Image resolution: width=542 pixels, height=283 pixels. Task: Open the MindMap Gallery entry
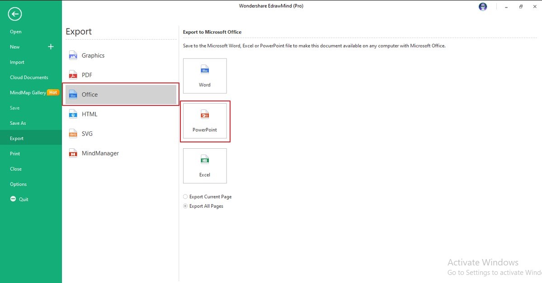[x=28, y=92]
